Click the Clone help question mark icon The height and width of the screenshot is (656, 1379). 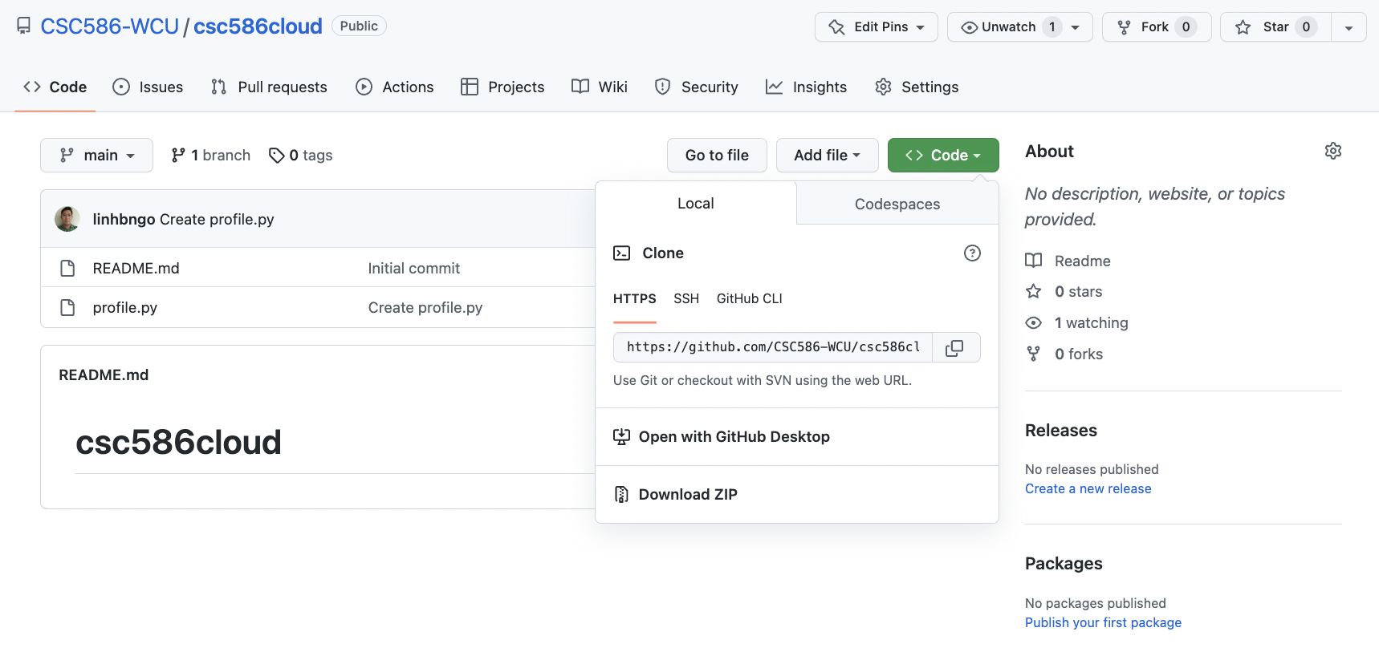click(x=972, y=253)
